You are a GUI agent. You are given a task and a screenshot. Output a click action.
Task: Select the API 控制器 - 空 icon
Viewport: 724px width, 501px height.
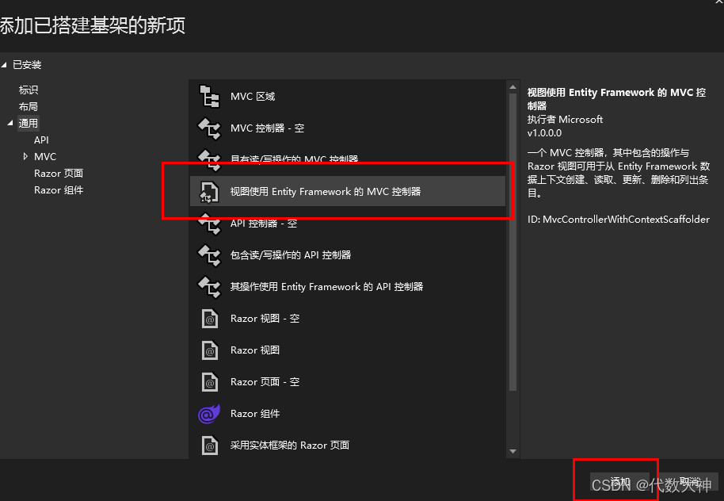click(210, 223)
